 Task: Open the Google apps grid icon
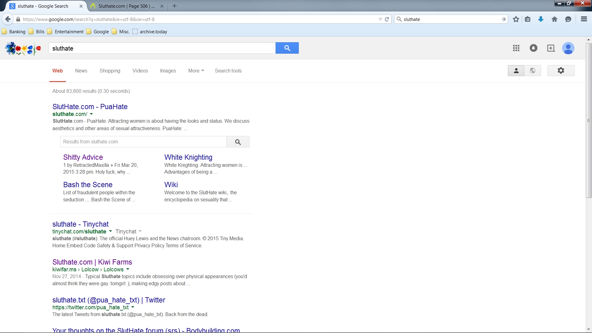516,48
